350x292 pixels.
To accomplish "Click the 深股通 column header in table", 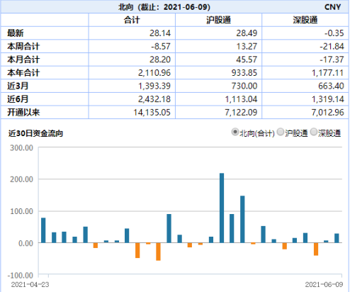I will pyautogui.click(x=305, y=20).
